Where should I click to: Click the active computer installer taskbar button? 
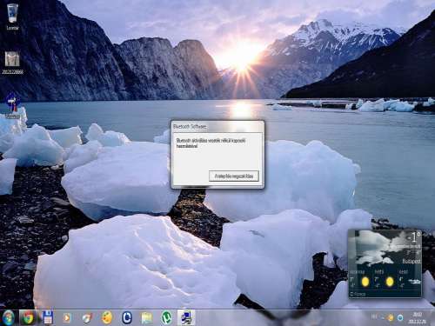[186, 317]
